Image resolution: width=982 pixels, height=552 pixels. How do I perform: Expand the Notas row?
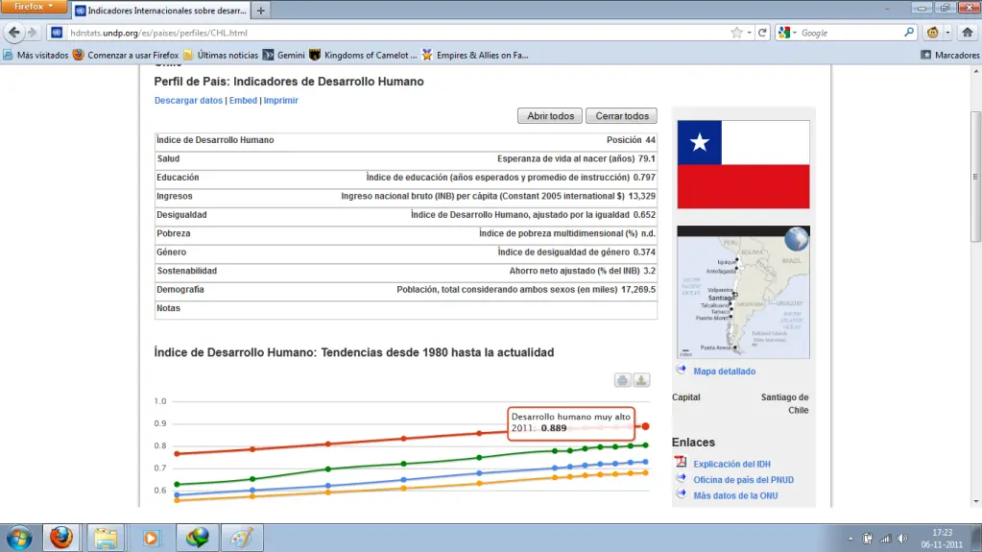click(x=406, y=309)
